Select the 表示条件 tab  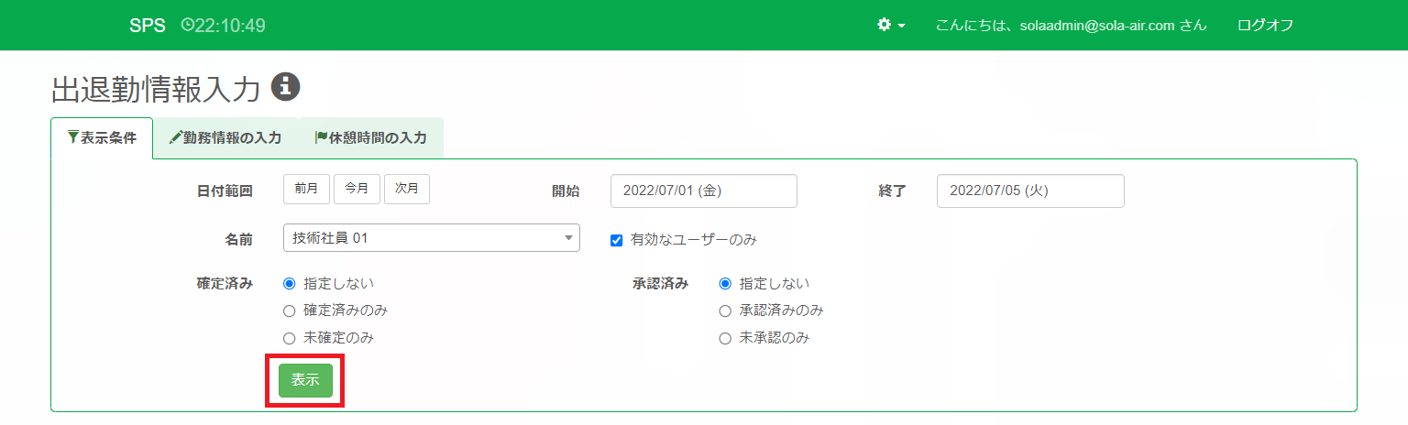[x=102, y=138]
